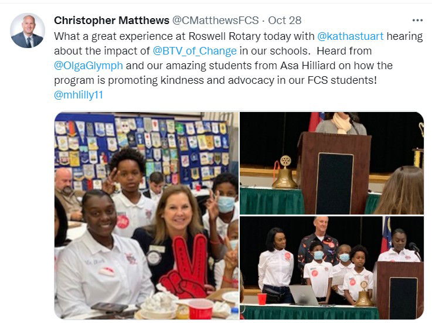Open the three-dot more options menu
This screenshot has width=432, height=323.
coord(417,21)
